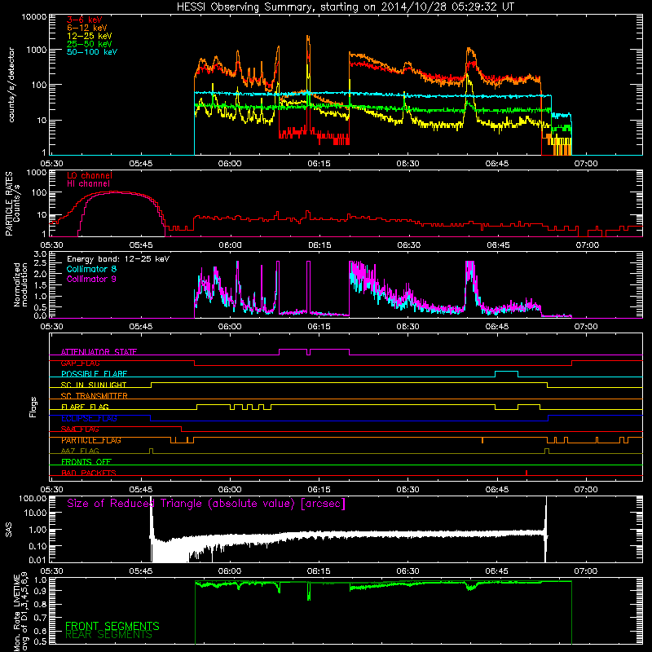Screen dimensions: 652x652
Task: Select the FLARE_FLAG label
Action: (x=85, y=407)
